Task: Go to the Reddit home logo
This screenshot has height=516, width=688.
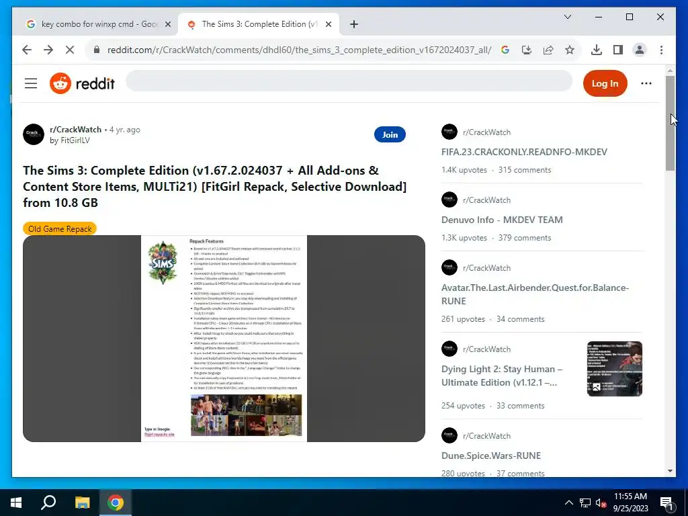Action: [x=82, y=83]
